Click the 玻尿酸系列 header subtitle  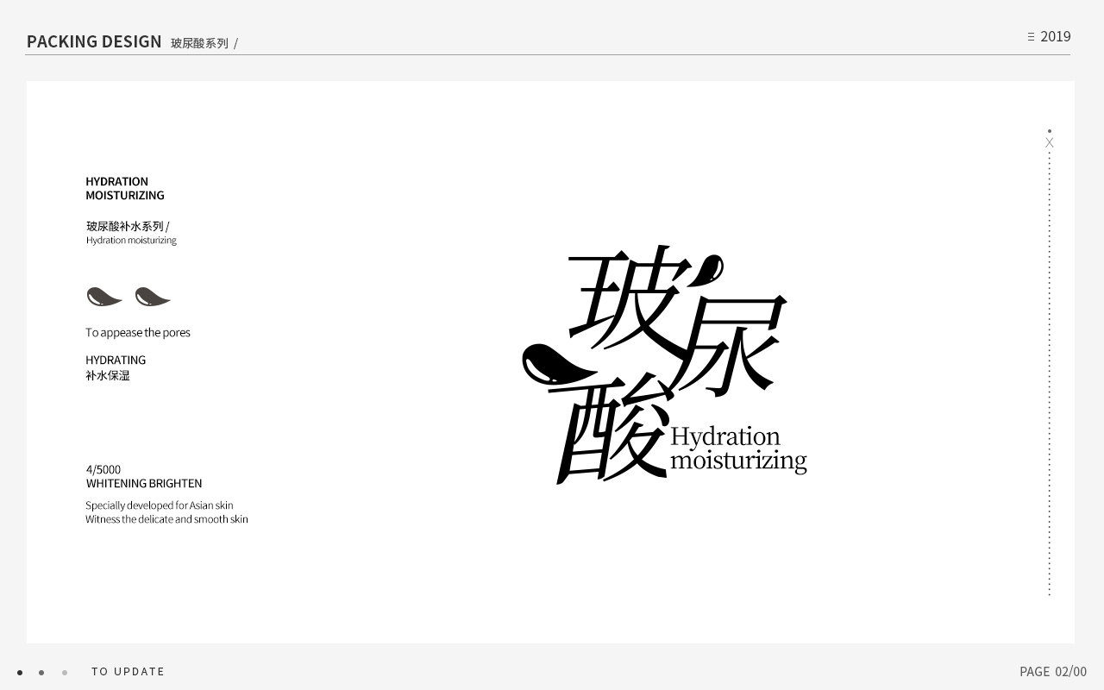pyautogui.click(x=199, y=43)
